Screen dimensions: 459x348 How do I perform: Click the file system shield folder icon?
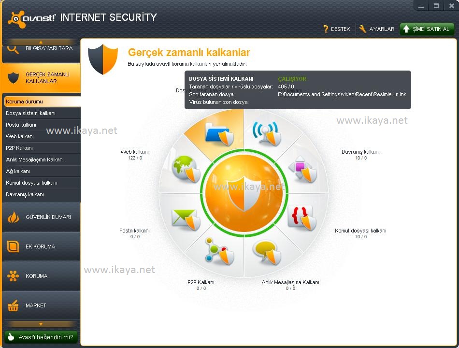(x=219, y=134)
